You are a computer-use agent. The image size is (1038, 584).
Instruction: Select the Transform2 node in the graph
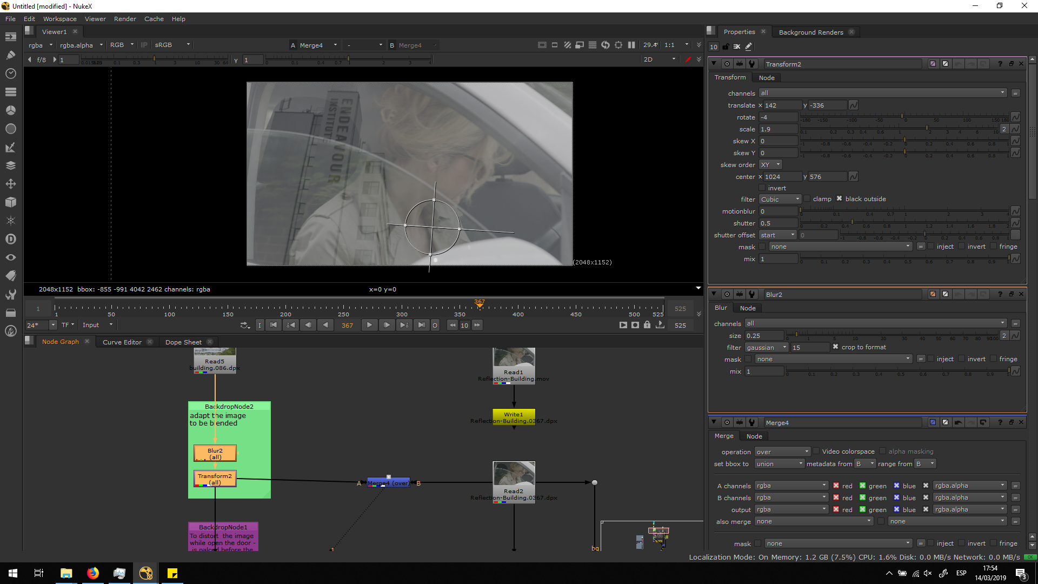215,479
